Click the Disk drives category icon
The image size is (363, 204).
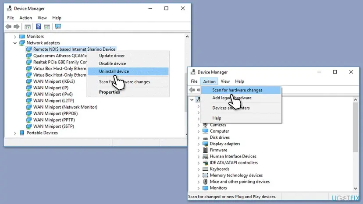coord(205,137)
